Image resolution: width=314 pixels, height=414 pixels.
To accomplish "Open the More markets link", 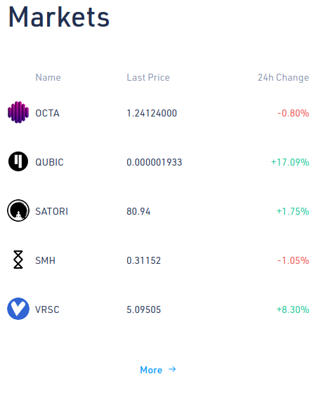I will pyautogui.click(x=158, y=370).
